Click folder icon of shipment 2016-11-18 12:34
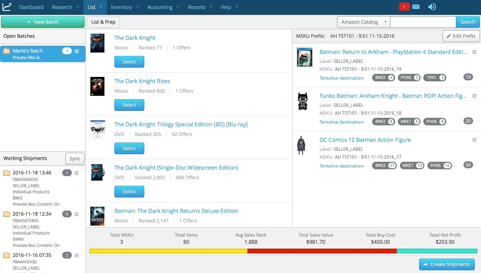This screenshot has height=273, width=481. pos(7,214)
